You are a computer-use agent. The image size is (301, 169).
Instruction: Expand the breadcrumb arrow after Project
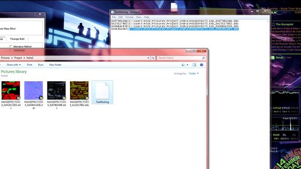pos(24,58)
